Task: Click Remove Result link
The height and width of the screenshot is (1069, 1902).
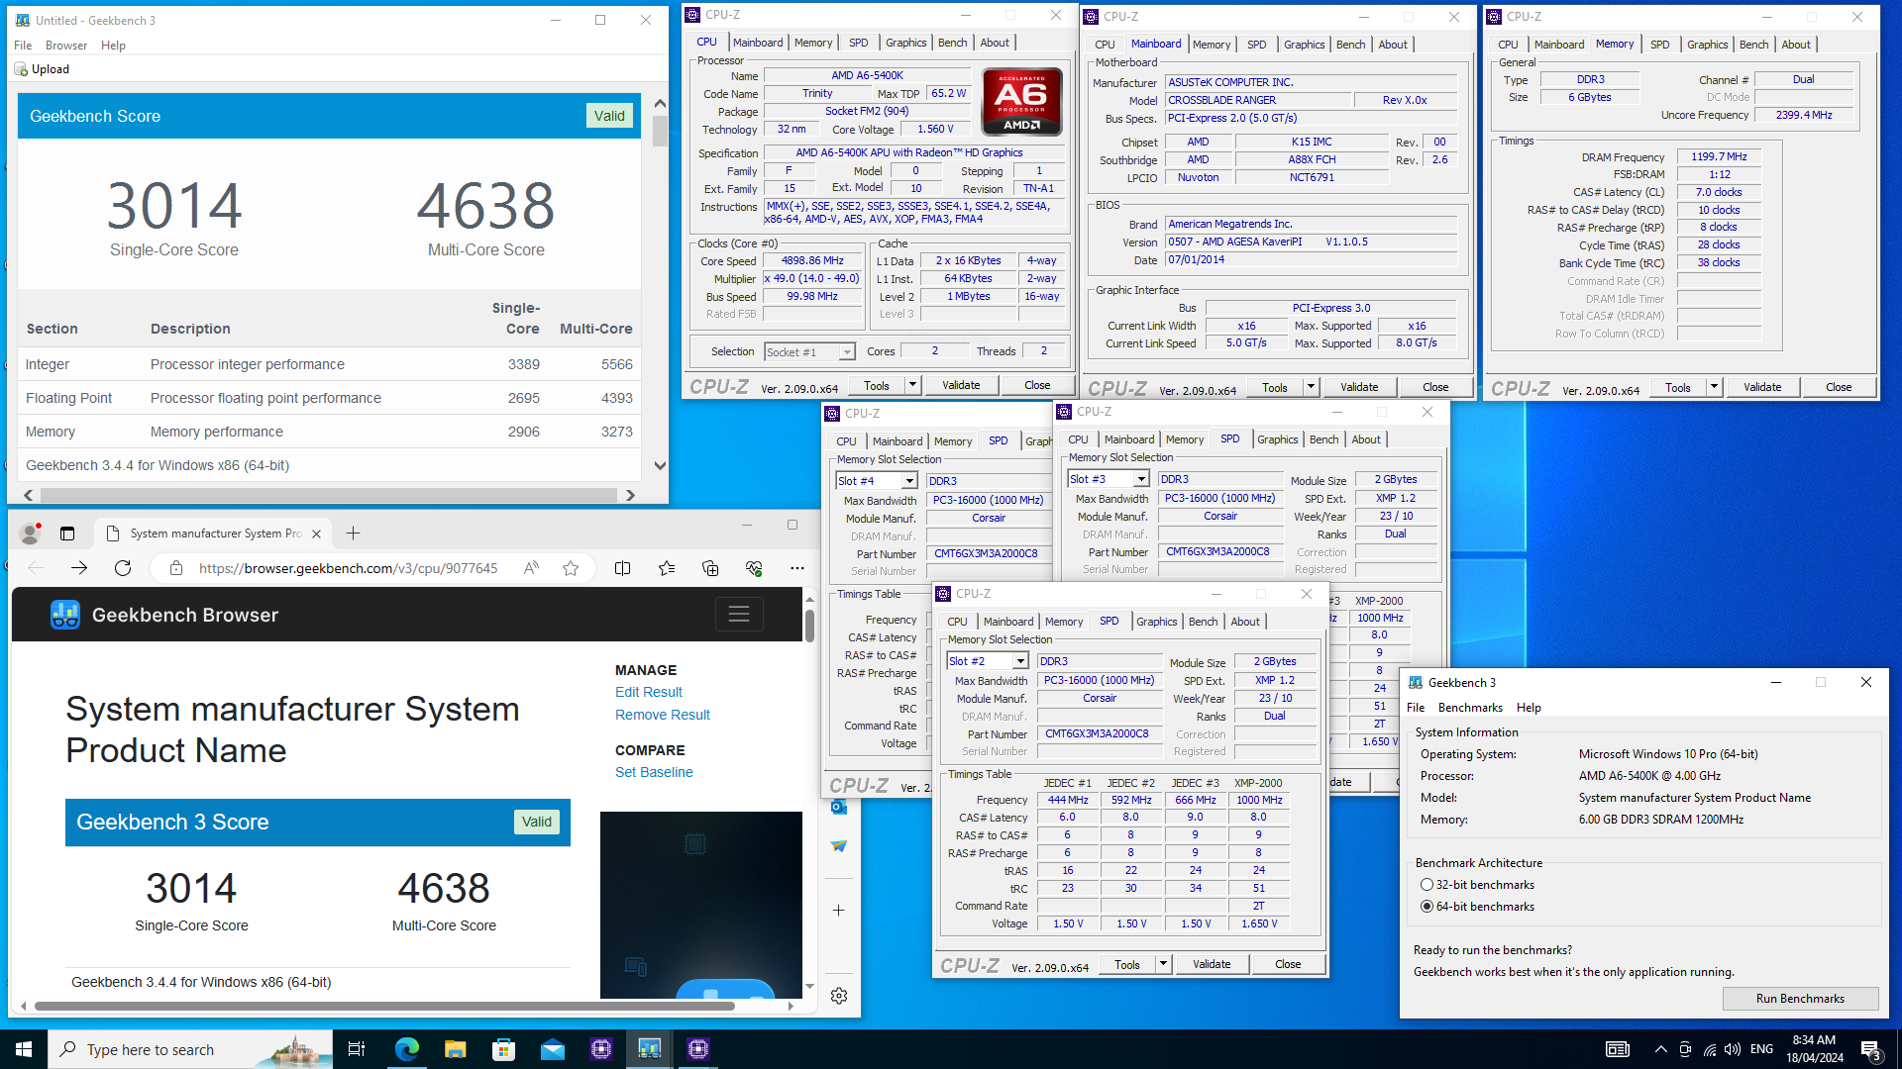Action: [x=663, y=715]
